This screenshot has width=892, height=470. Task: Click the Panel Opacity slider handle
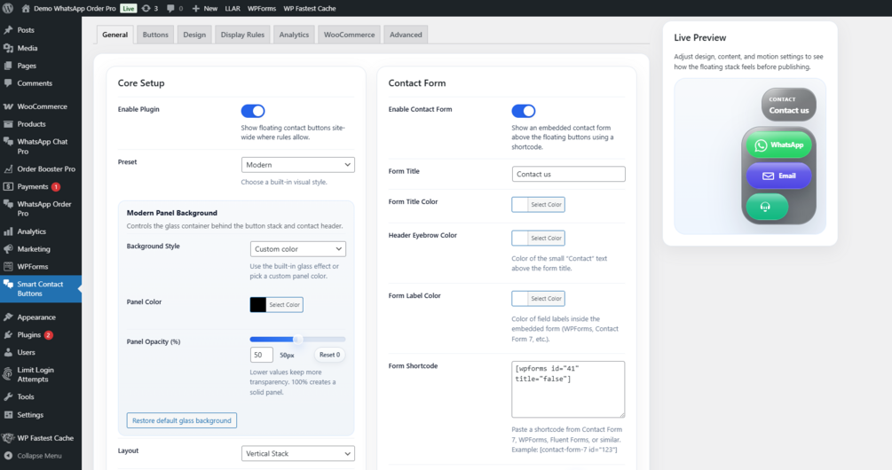point(297,340)
